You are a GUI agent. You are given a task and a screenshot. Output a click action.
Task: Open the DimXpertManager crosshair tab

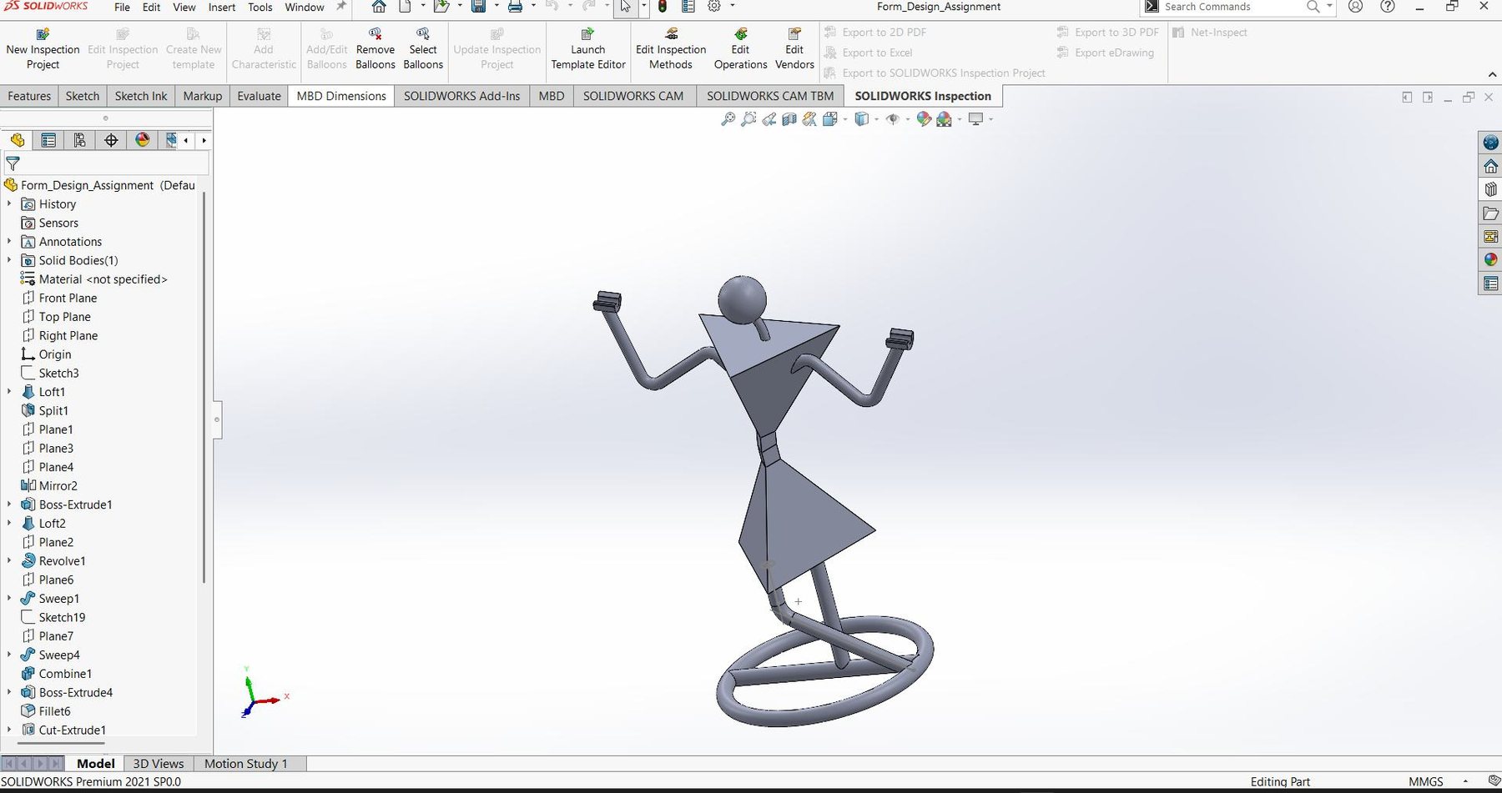pyautogui.click(x=111, y=140)
